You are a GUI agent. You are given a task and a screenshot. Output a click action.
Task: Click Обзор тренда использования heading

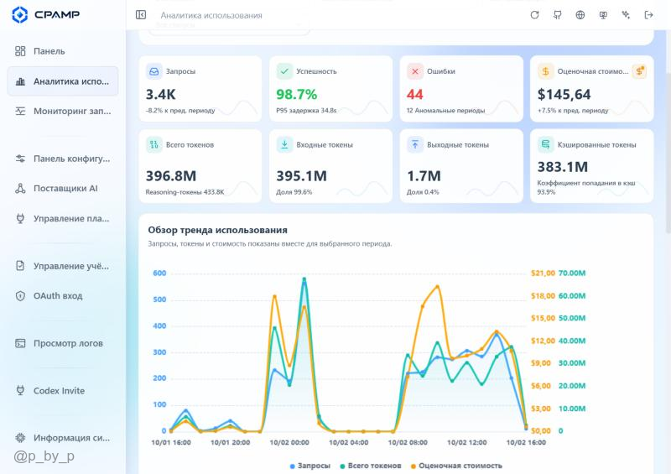click(217, 230)
